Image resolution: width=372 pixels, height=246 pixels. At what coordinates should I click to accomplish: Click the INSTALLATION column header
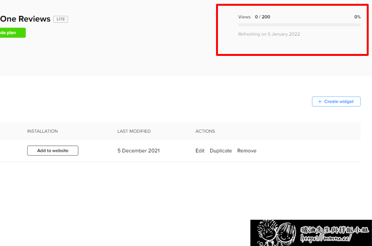pyautogui.click(x=42, y=131)
